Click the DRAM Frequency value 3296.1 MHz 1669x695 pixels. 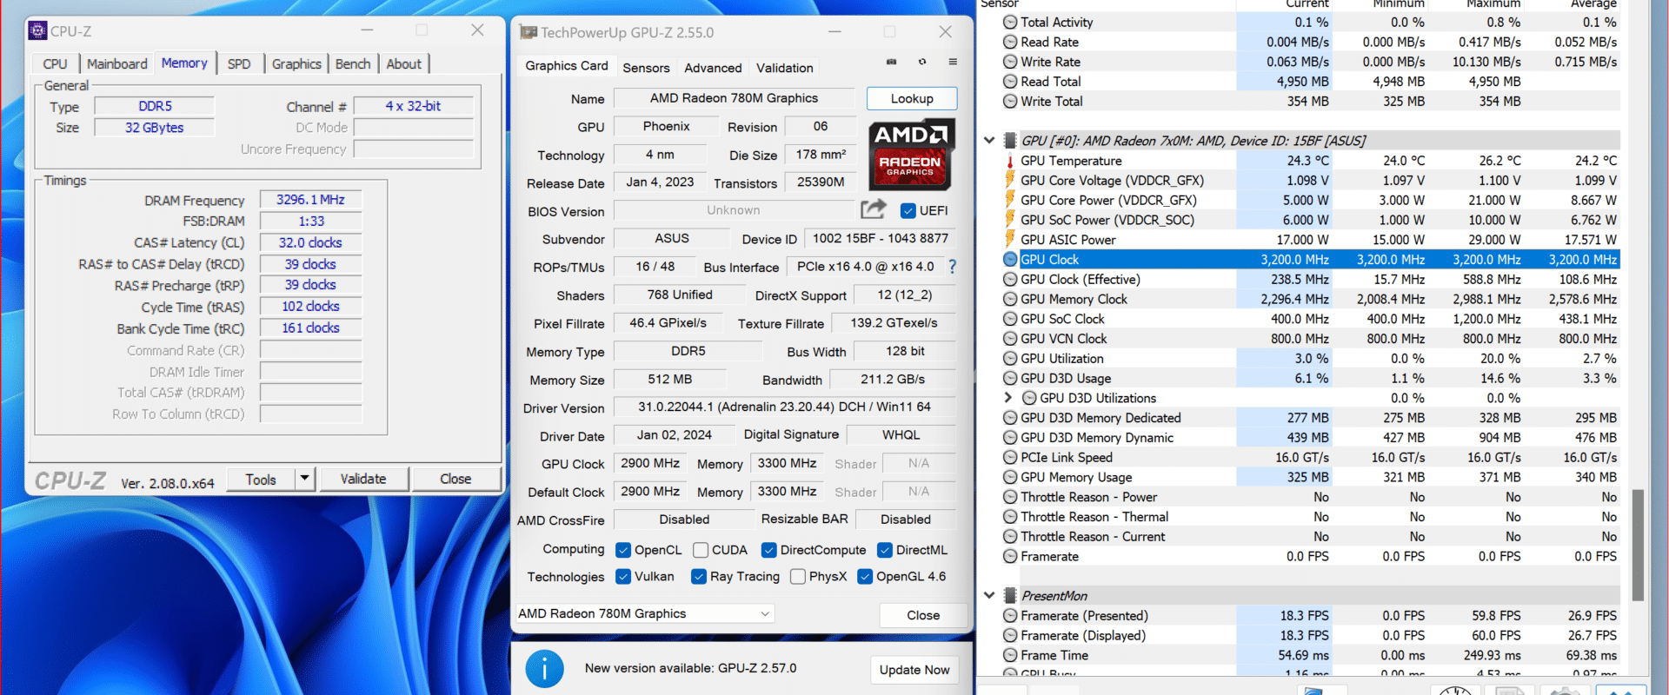[x=311, y=200]
